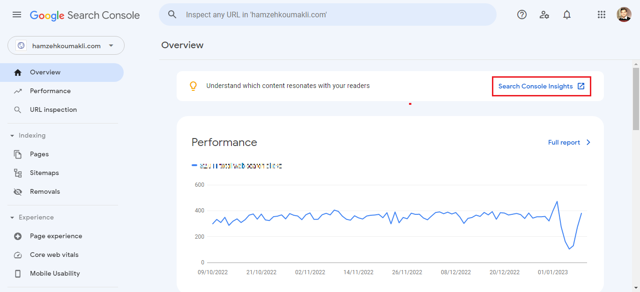
Task: Open the hamburger main menu
Action: tap(17, 15)
